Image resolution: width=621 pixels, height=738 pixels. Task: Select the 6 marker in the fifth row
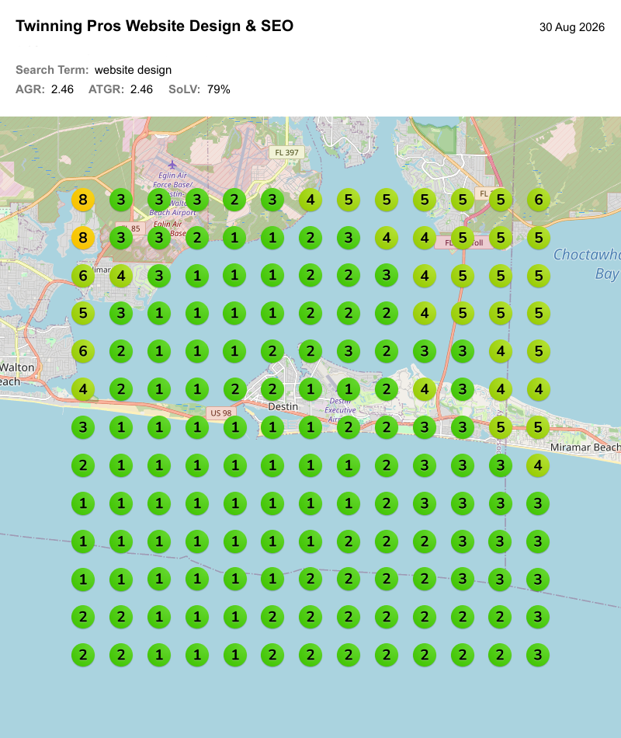point(83,351)
